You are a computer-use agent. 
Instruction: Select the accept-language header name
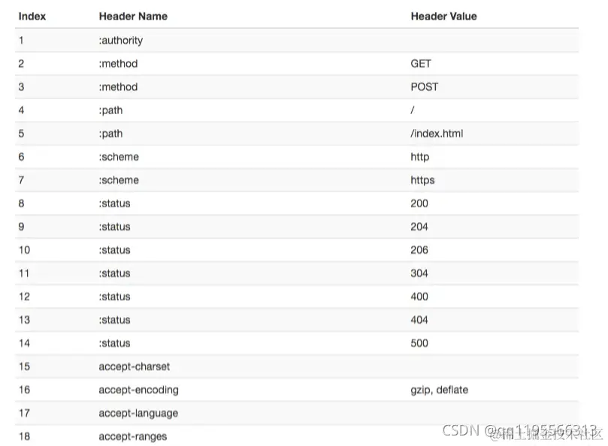coord(138,413)
